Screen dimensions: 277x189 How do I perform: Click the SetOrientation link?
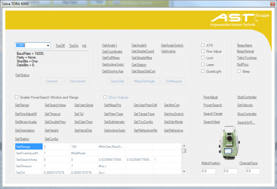[25, 130]
